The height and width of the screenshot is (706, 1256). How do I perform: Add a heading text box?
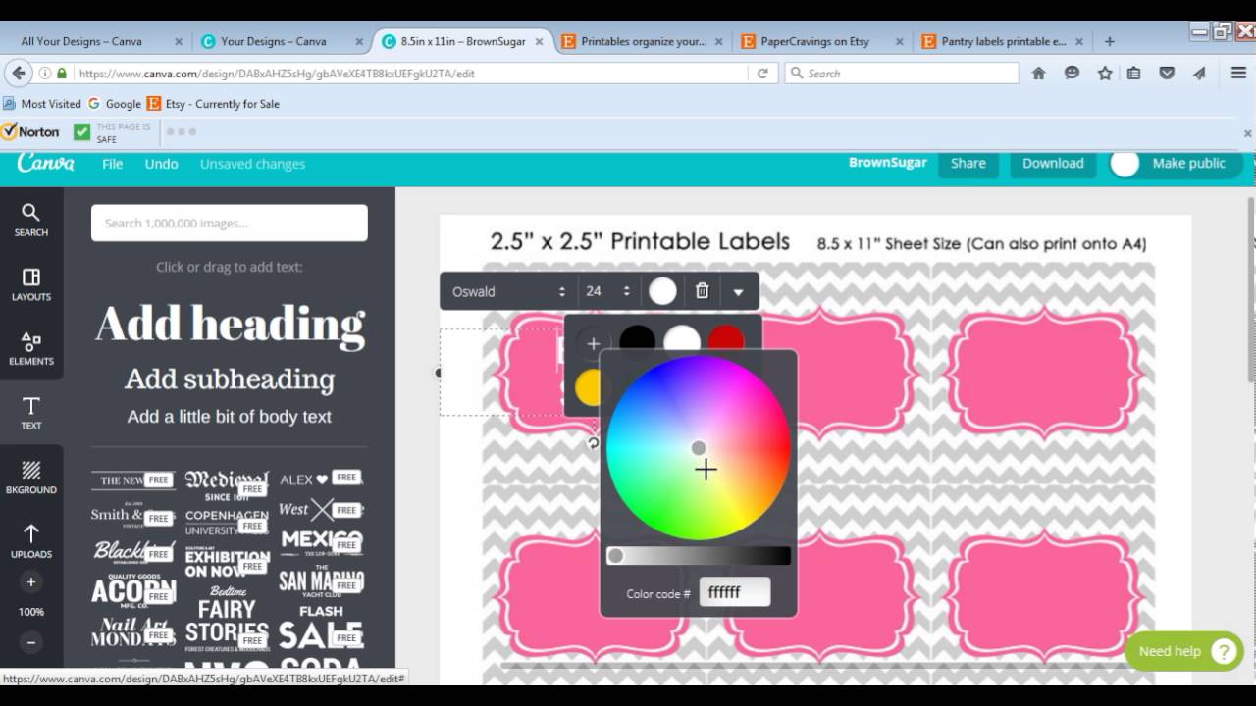[230, 324]
